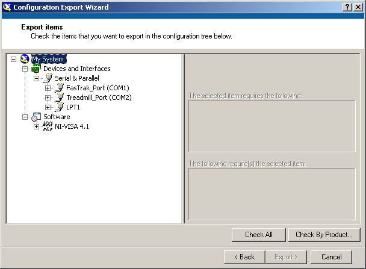The image size is (366, 269).
Task: Click the Check All button
Action: pyautogui.click(x=259, y=235)
